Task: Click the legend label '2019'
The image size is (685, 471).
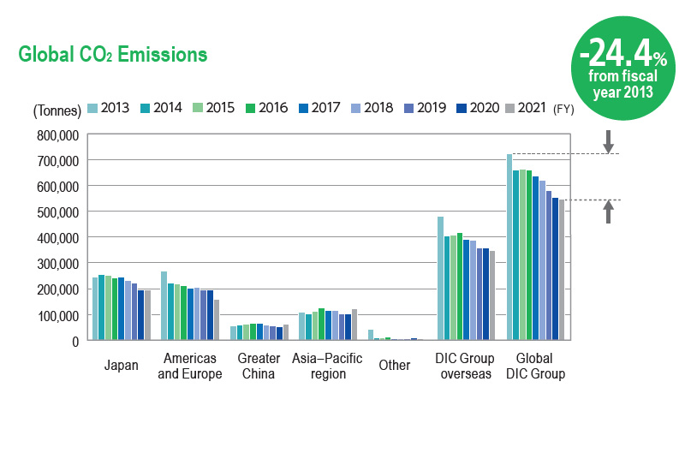Action: (x=432, y=108)
